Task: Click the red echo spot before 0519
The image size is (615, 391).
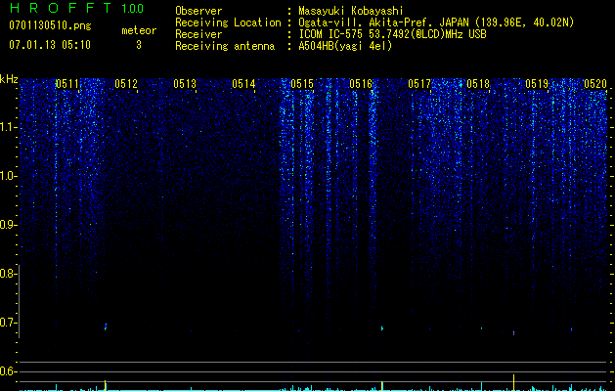Action: click(513, 333)
